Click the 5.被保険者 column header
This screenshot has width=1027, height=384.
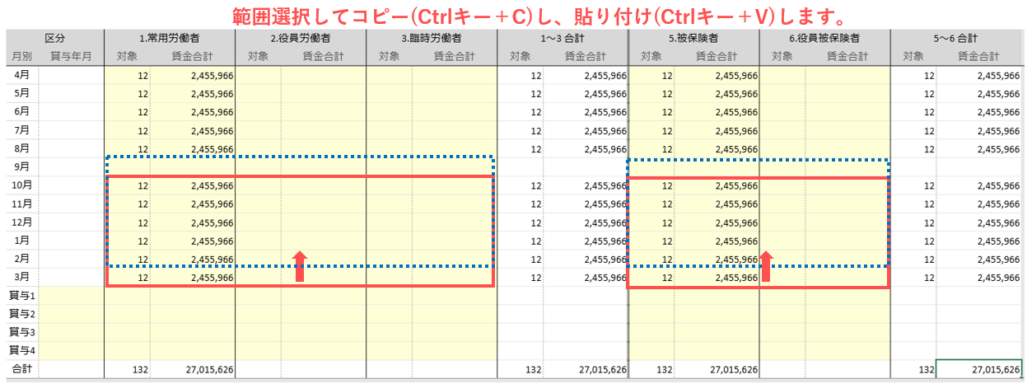[x=693, y=38]
